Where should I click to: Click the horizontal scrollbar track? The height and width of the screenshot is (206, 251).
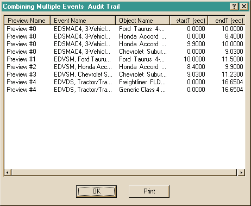tap(124, 172)
